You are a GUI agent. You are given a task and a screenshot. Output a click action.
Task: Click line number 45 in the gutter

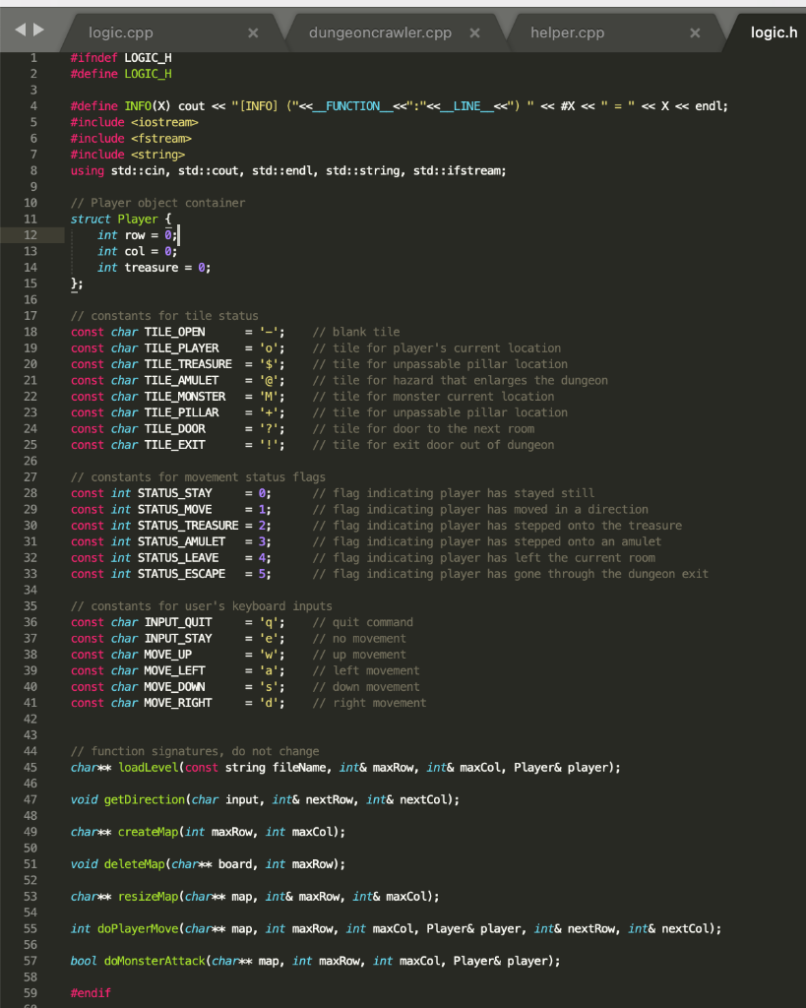click(31, 767)
